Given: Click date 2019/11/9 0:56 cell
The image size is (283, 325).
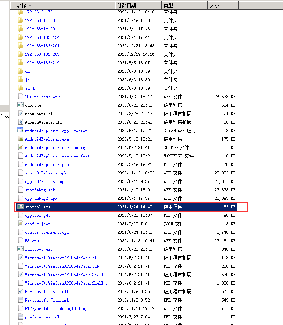Looking at the screenshot, I should coord(133,291).
